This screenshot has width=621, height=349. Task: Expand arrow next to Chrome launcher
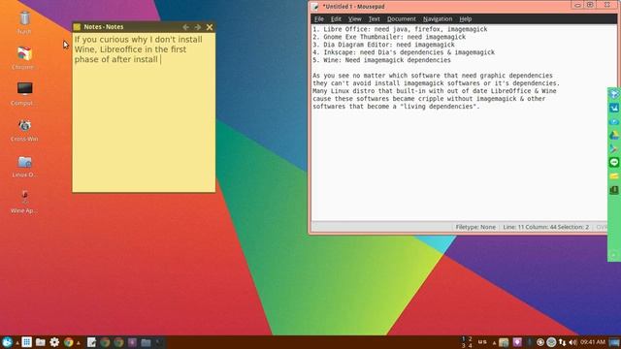click(79, 343)
